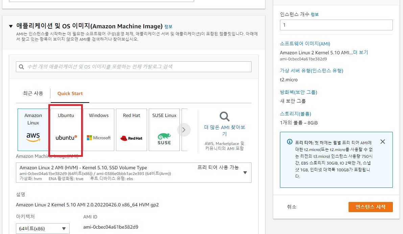403x234 pixels.
Task: Choose the SUSE Linux AMI card
Action: click(164, 130)
